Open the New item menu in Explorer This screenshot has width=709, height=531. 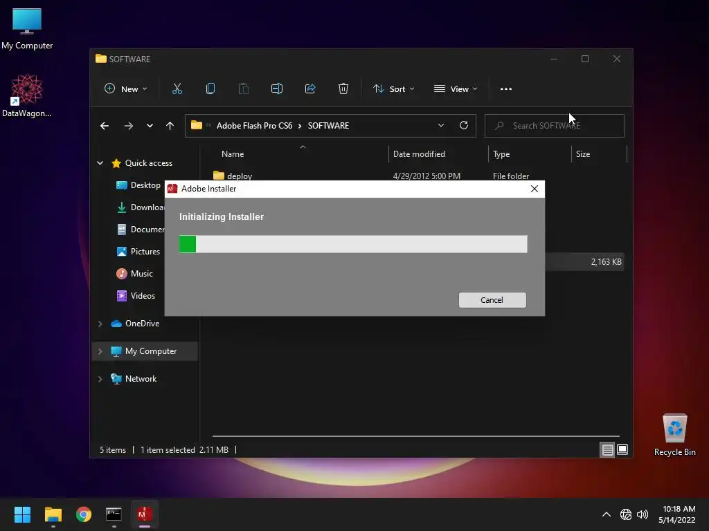click(x=126, y=89)
